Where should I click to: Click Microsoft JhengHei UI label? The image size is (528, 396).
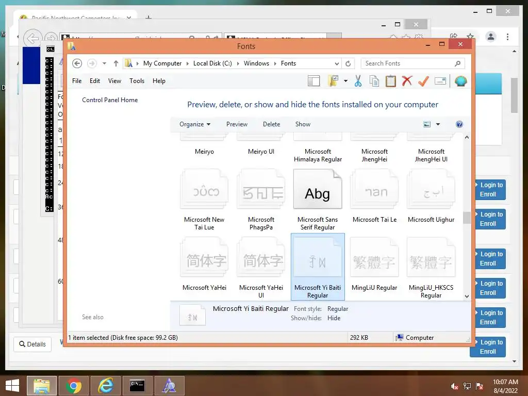(x=431, y=155)
